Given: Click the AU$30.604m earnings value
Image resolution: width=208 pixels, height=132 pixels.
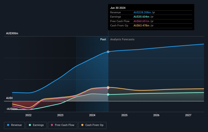Looking at the screenshot, I should point(141,17).
